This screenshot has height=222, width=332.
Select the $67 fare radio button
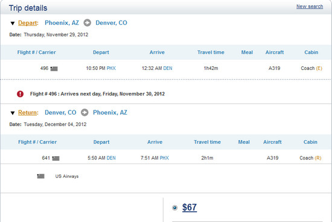tap(174, 208)
